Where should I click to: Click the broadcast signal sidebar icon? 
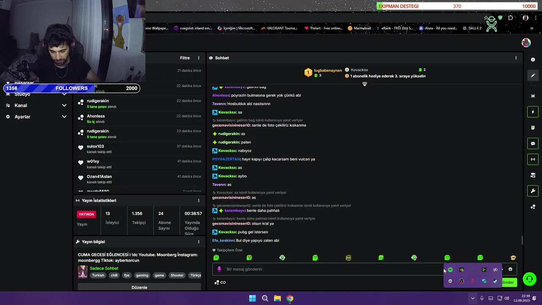coord(533,159)
